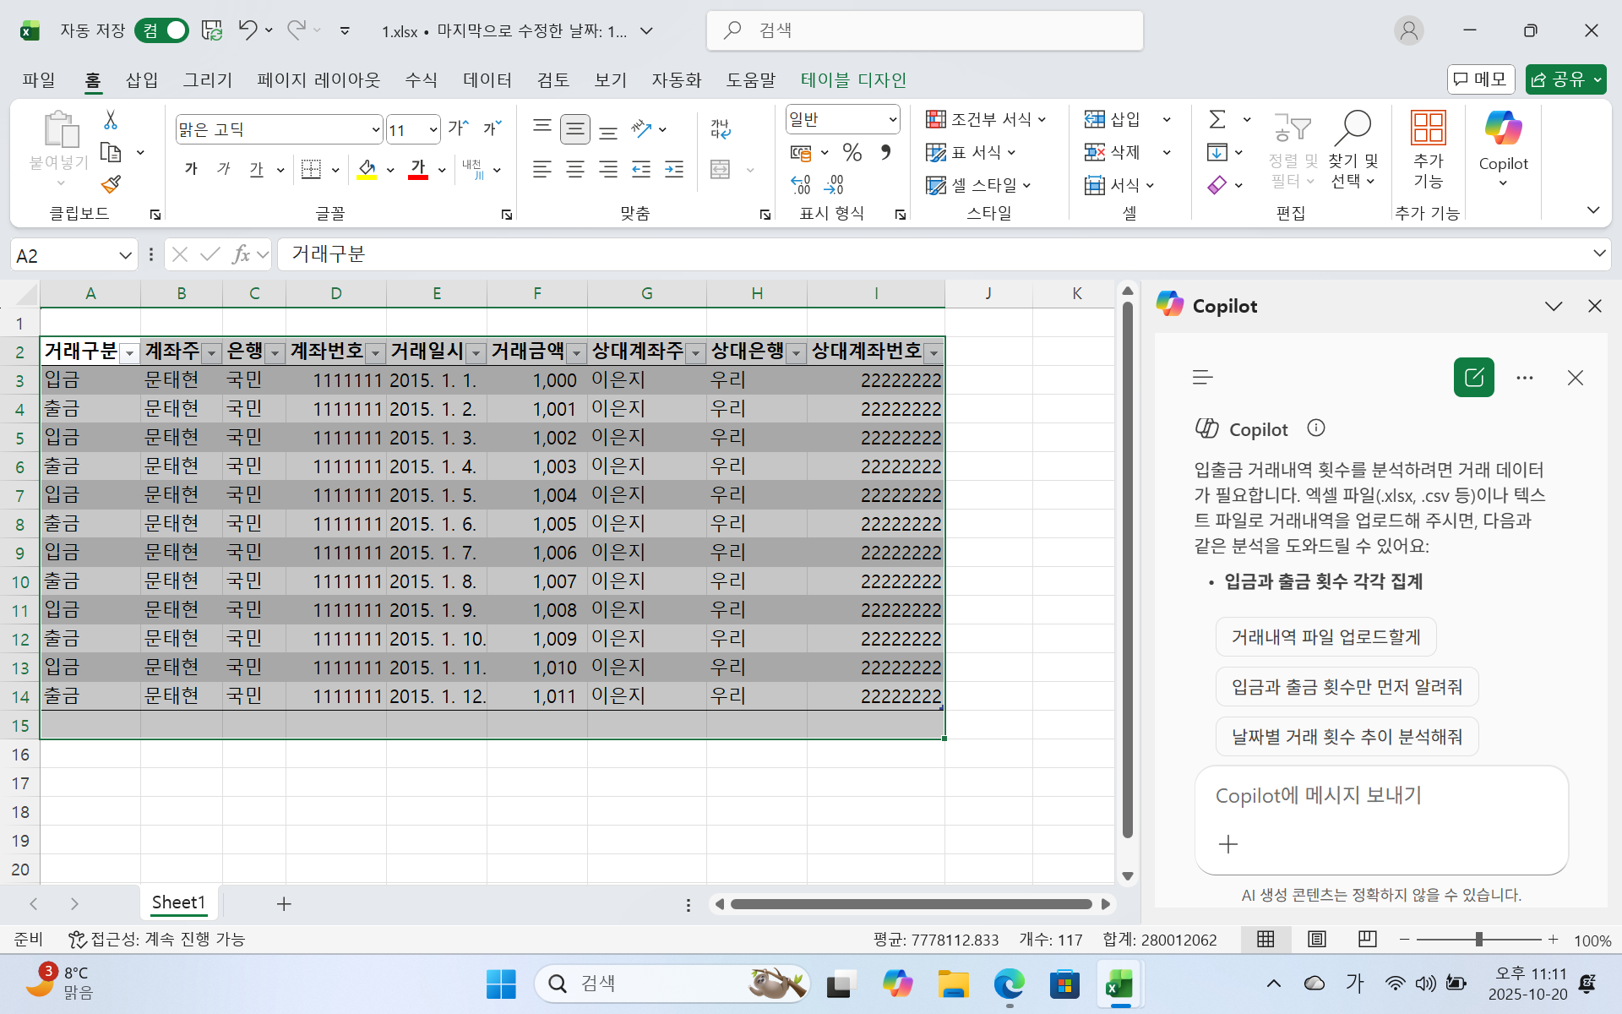Screen dimensions: 1622x1014
Task: Select the cut (잘라내기) scissors icon
Action: coord(109,120)
